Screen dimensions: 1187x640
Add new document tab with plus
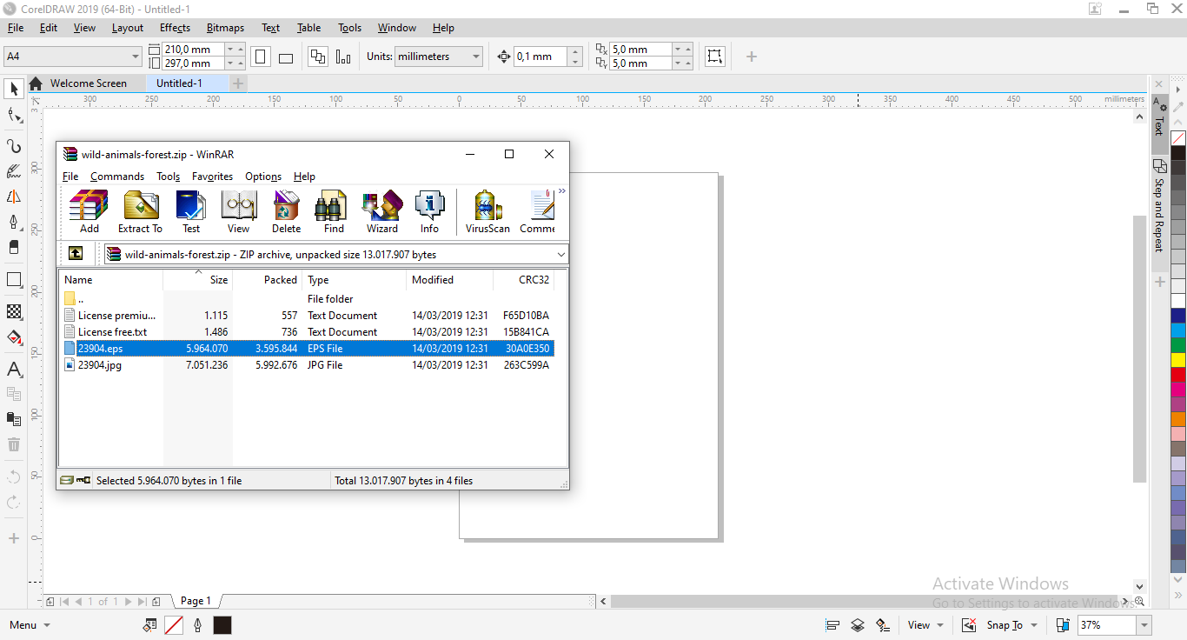(238, 83)
